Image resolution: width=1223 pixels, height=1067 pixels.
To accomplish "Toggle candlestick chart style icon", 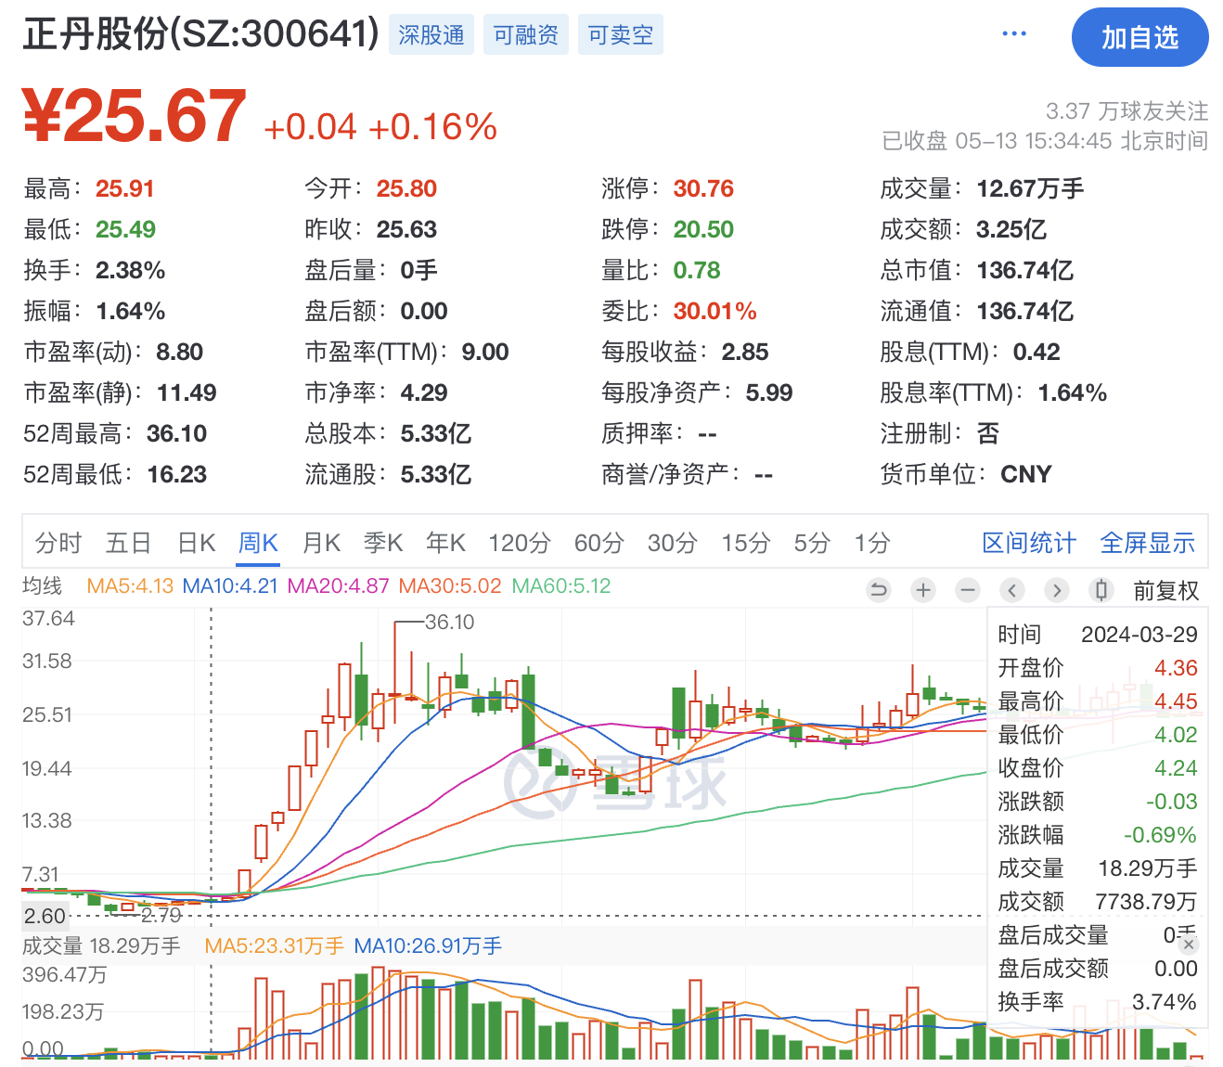I will click(x=1101, y=590).
